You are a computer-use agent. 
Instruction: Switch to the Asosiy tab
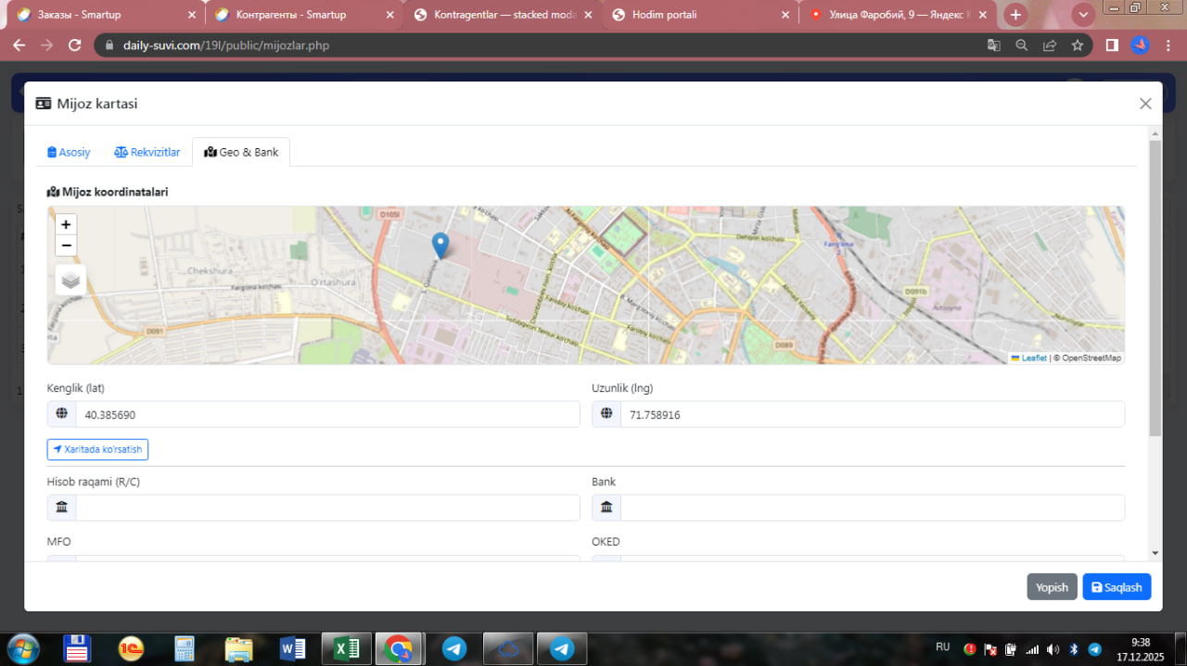coord(70,152)
